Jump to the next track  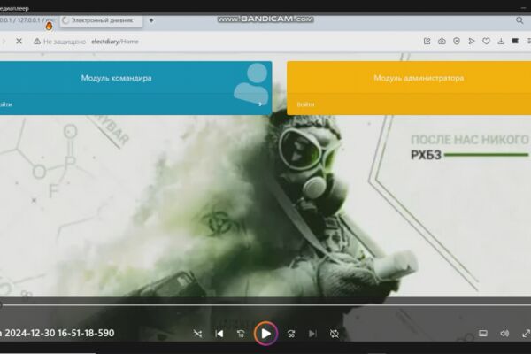point(312,334)
